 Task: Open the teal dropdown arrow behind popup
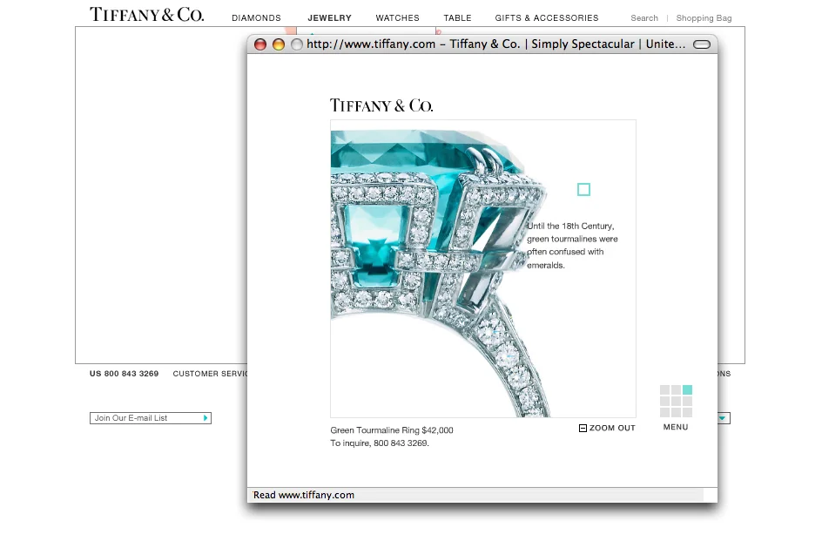pos(723,418)
